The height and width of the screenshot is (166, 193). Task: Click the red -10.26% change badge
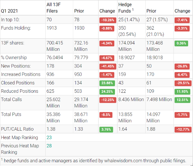pyautogui.click(x=107, y=20)
